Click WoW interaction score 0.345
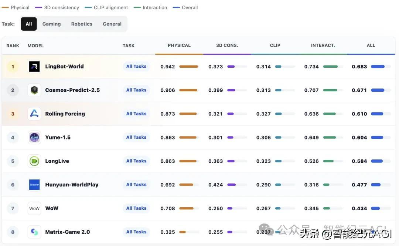 [311, 209]
